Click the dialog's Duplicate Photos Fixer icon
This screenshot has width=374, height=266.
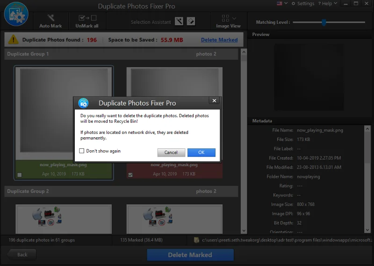tap(84, 103)
